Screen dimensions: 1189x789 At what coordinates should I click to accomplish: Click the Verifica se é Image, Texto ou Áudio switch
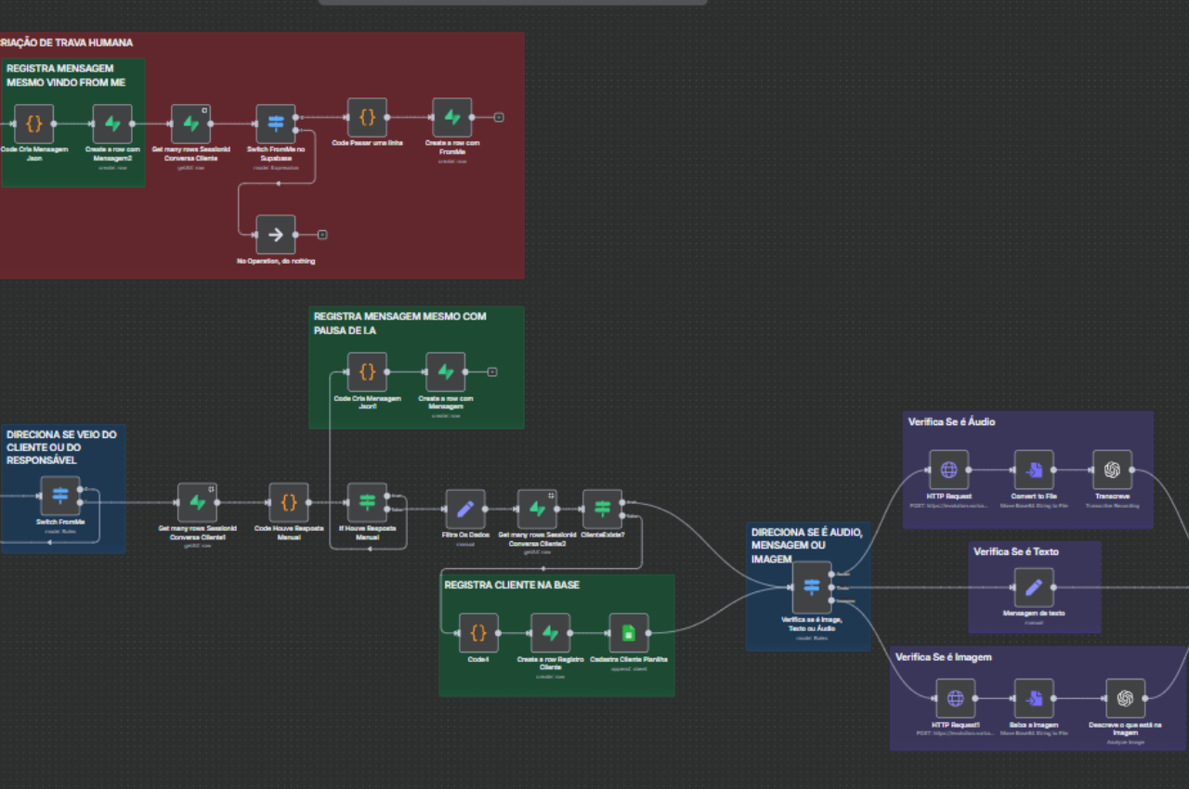812,588
